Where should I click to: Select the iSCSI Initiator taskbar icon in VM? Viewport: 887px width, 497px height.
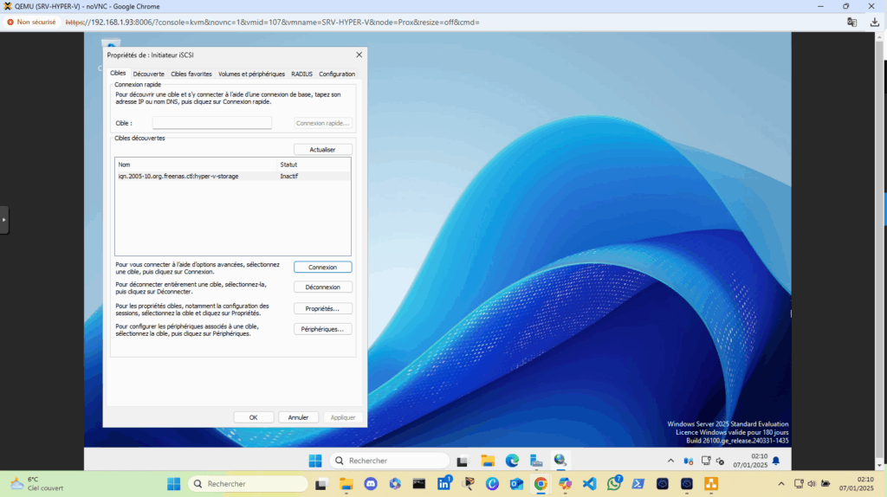point(560,461)
